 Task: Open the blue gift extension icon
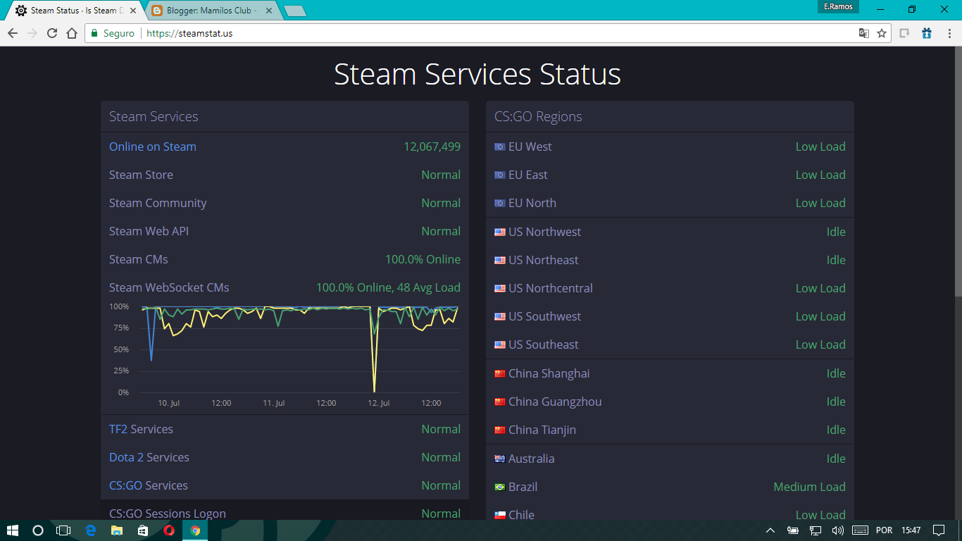[x=927, y=33]
